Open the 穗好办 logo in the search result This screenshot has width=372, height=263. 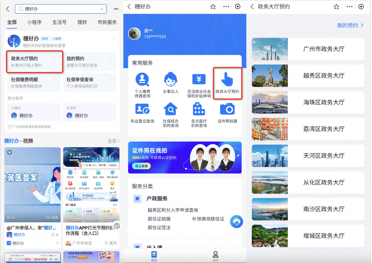point(14,41)
